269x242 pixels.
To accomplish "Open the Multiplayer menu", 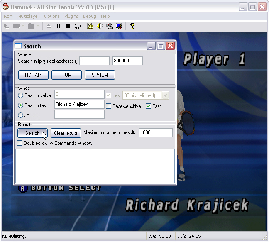I will 28,16.
